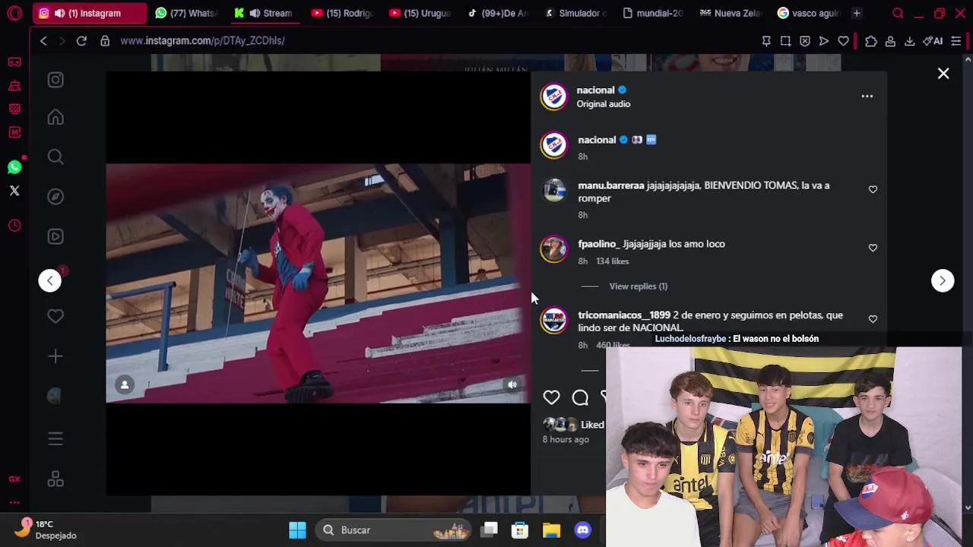Like the nacional post
The width and height of the screenshot is (973, 547).
tap(551, 397)
